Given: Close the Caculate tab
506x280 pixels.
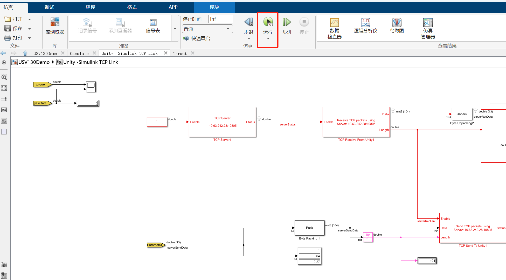Looking at the screenshot, I should point(94,53).
